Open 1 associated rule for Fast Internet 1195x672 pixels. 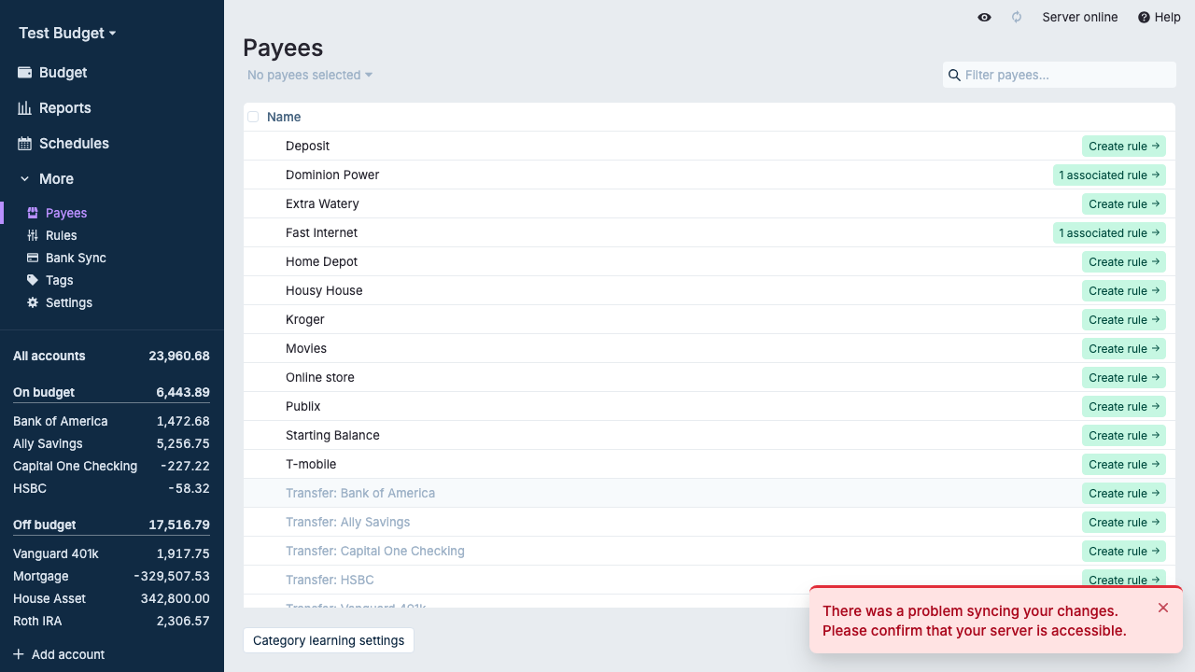pyautogui.click(x=1109, y=232)
